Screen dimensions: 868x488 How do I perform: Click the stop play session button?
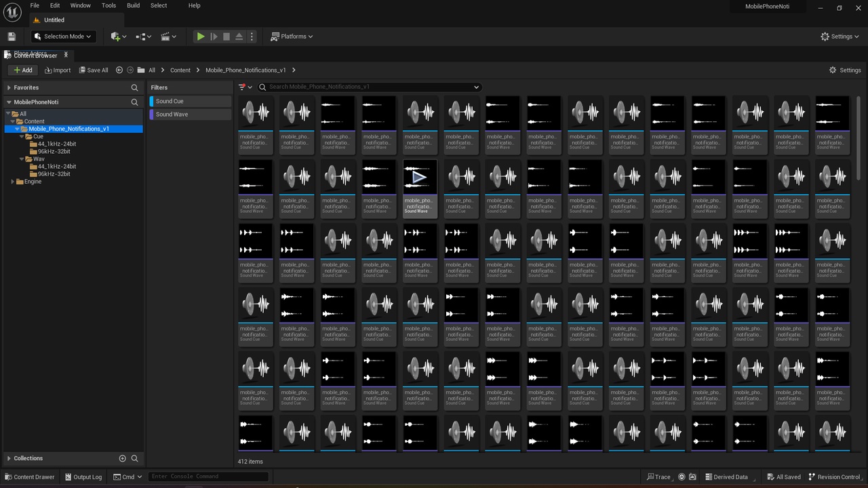(226, 37)
